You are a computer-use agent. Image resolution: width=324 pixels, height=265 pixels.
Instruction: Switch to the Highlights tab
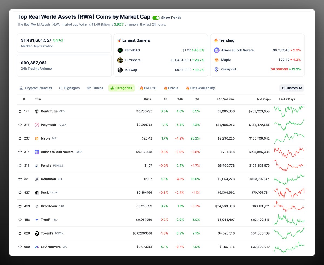(x=69, y=88)
